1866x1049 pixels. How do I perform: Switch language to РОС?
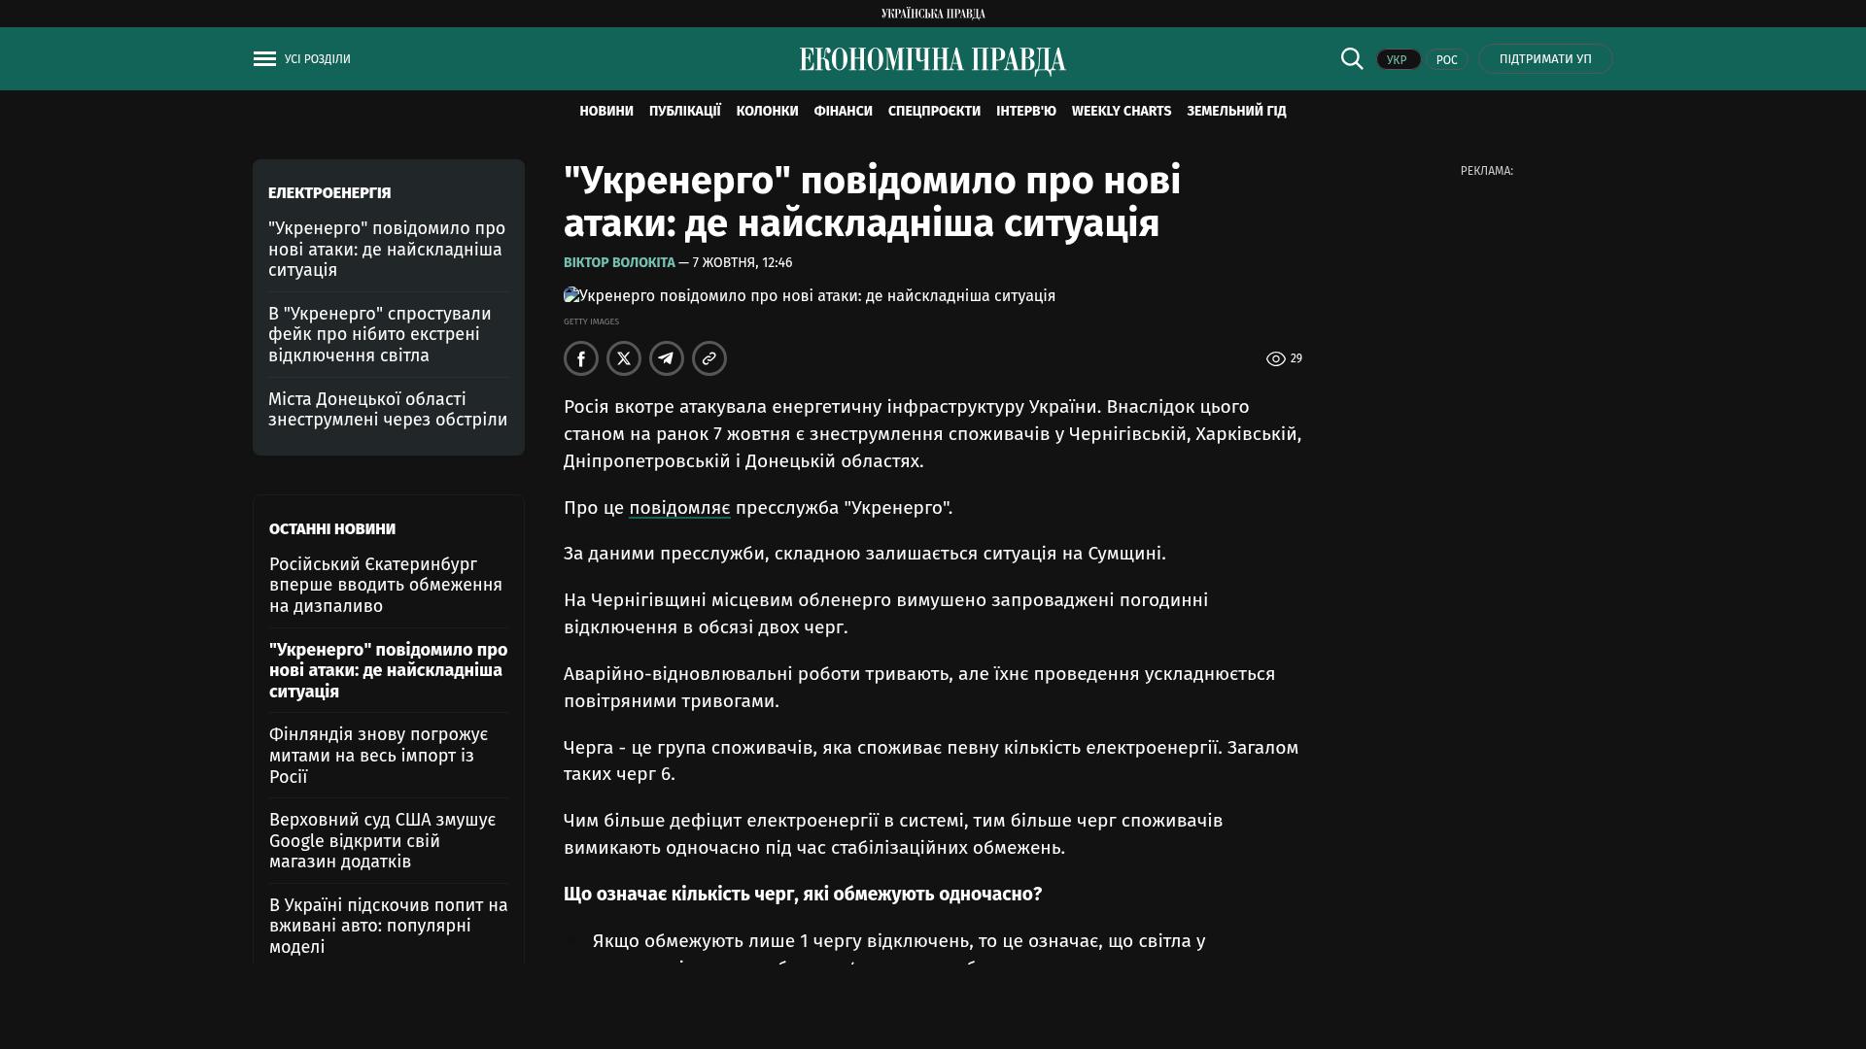pyautogui.click(x=1446, y=60)
